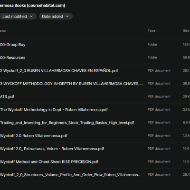Select Wyckoff_2_0 RUBEN VILLAHERMOSA CHAVES EN ESPAÑOL.pdf

pos(59,71)
